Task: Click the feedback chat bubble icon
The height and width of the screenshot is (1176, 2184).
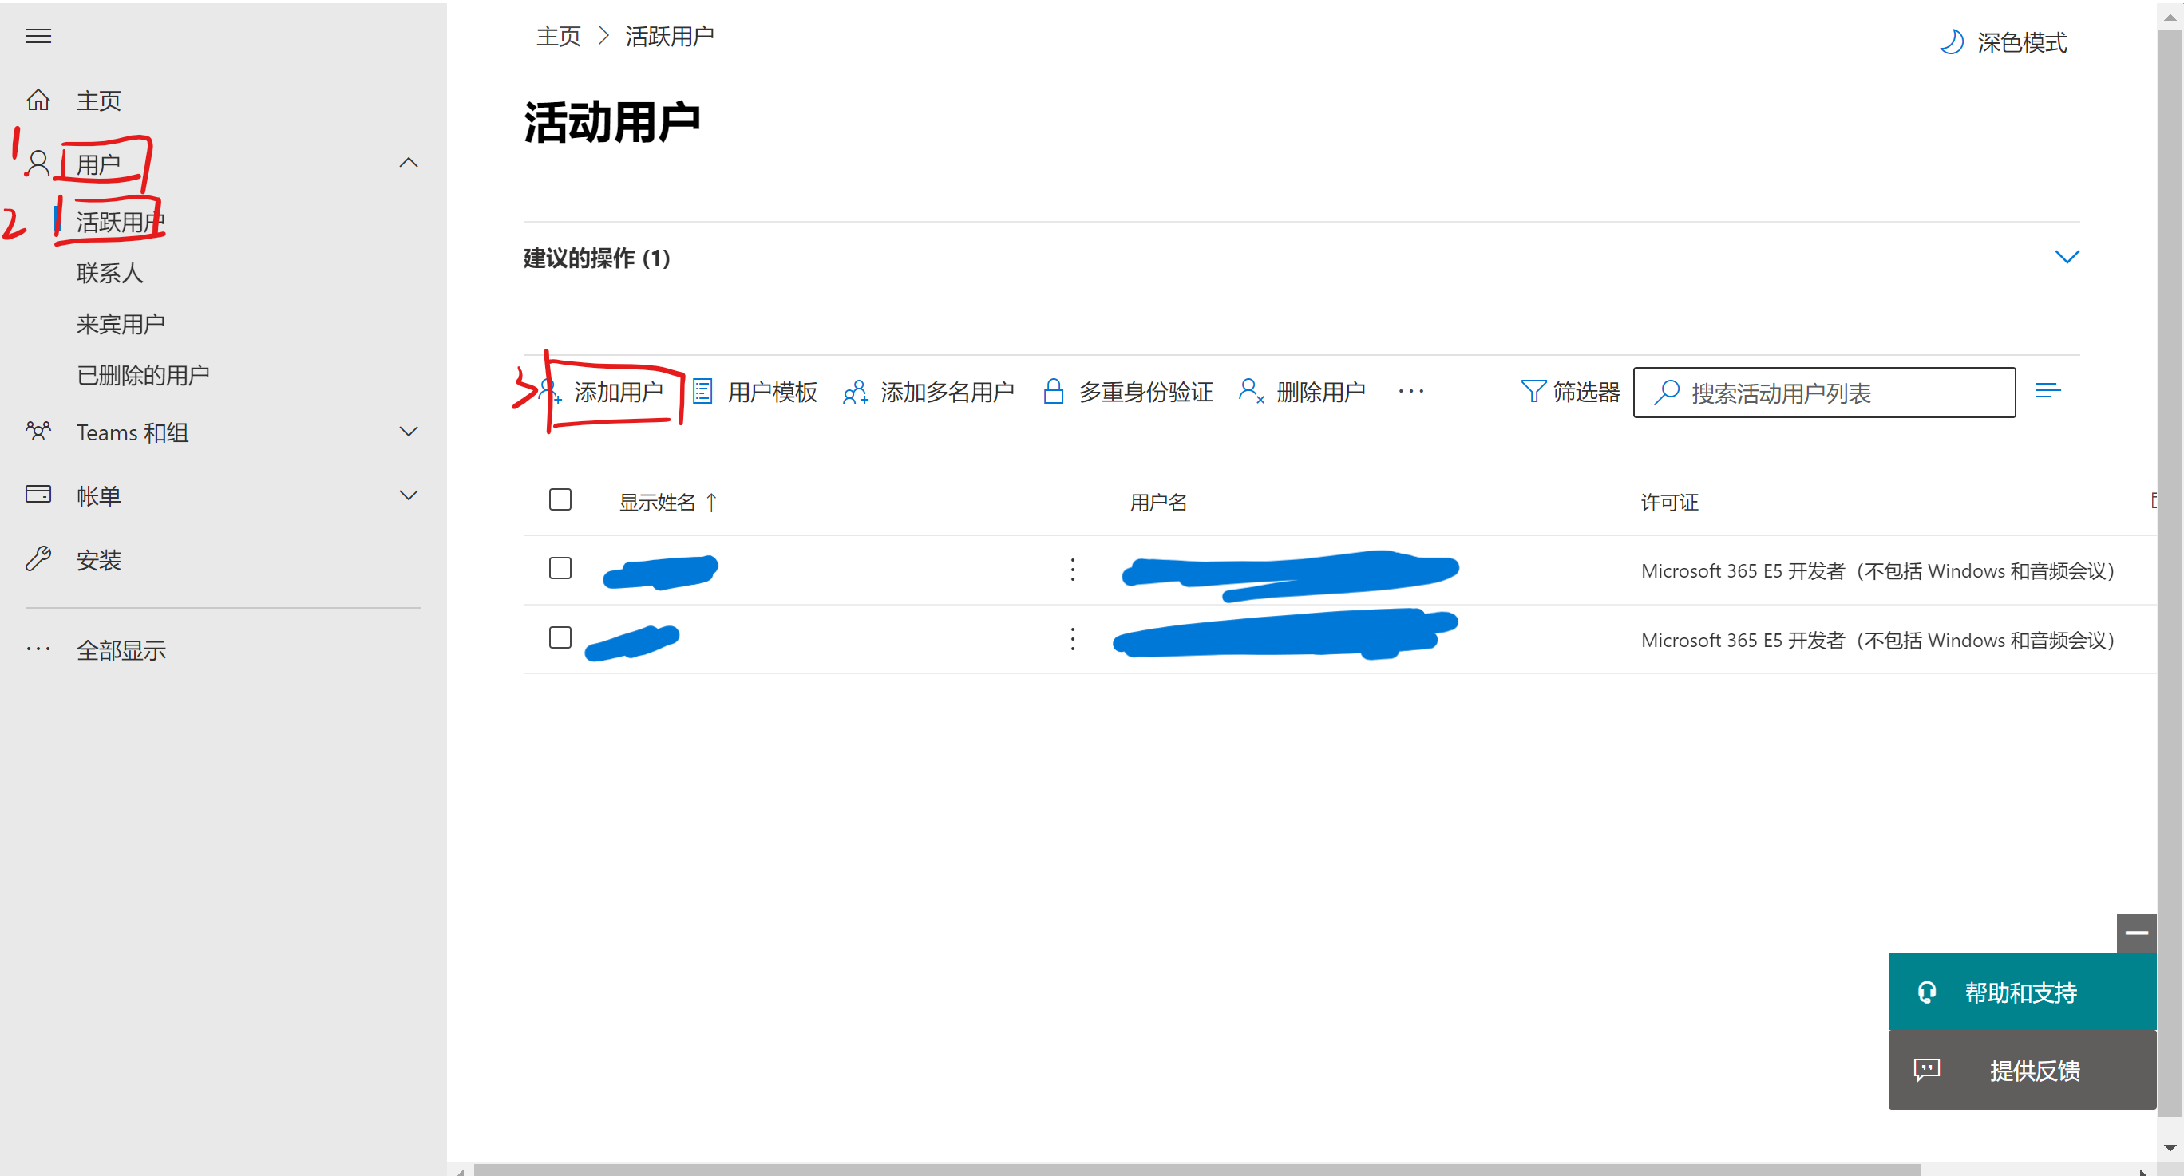Action: point(1926,1069)
